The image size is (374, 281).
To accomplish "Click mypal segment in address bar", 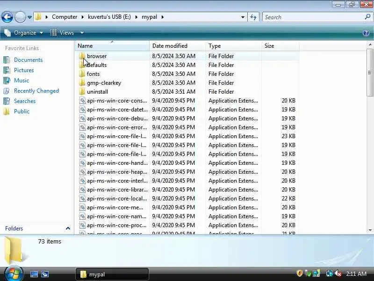I will [149, 17].
